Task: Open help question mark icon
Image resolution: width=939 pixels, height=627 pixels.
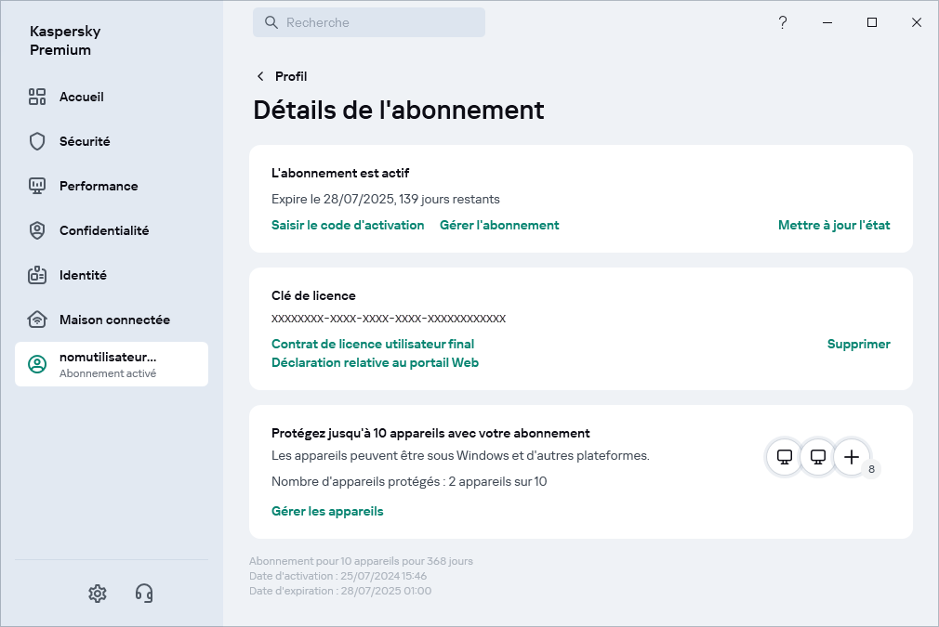Action: (x=783, y=22)
